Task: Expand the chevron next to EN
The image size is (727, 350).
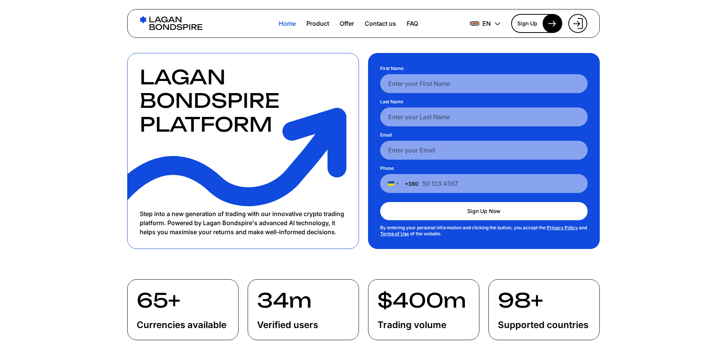Action: 497,23
